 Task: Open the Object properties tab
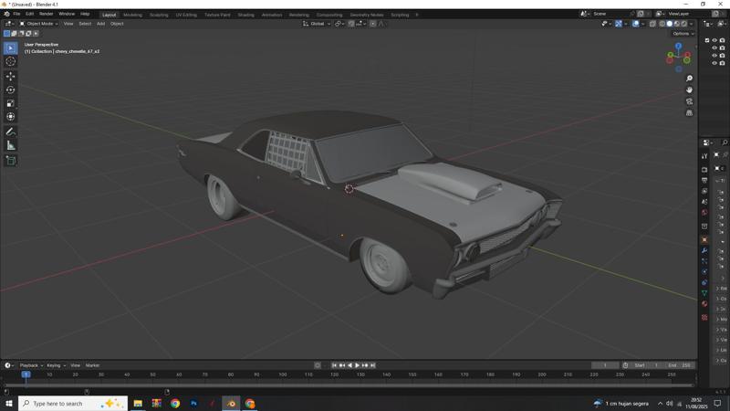click(x=704, y=240)
